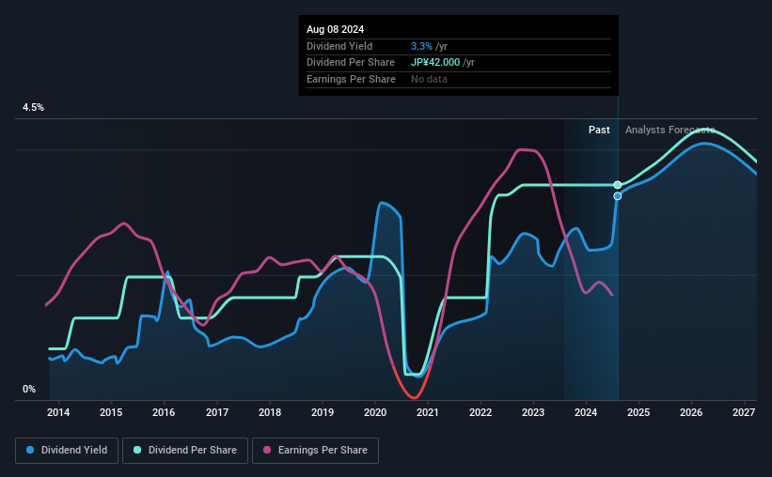Select the blue yield marker at Aug 2024
The width and height of the screenshot is (772, 477).
point(618,196)
